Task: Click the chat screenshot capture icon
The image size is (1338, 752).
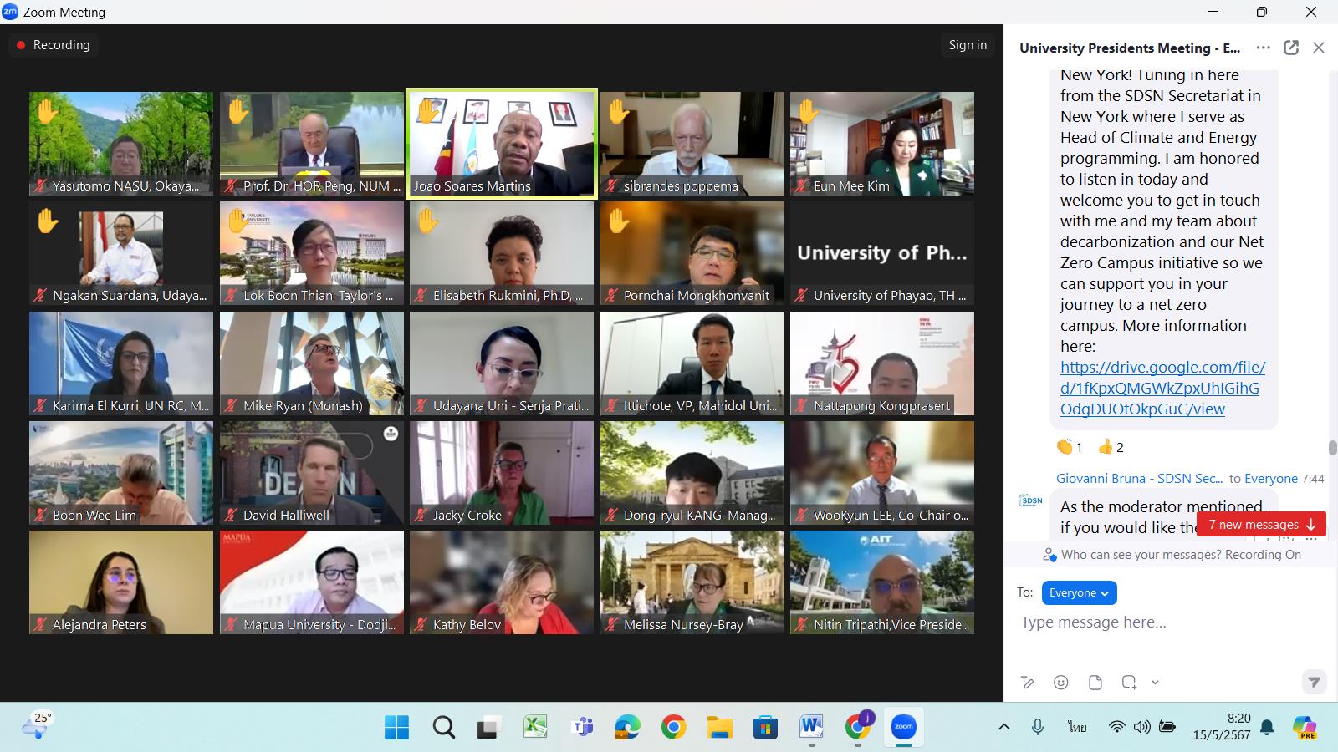Action: [x=1129, y=683]
